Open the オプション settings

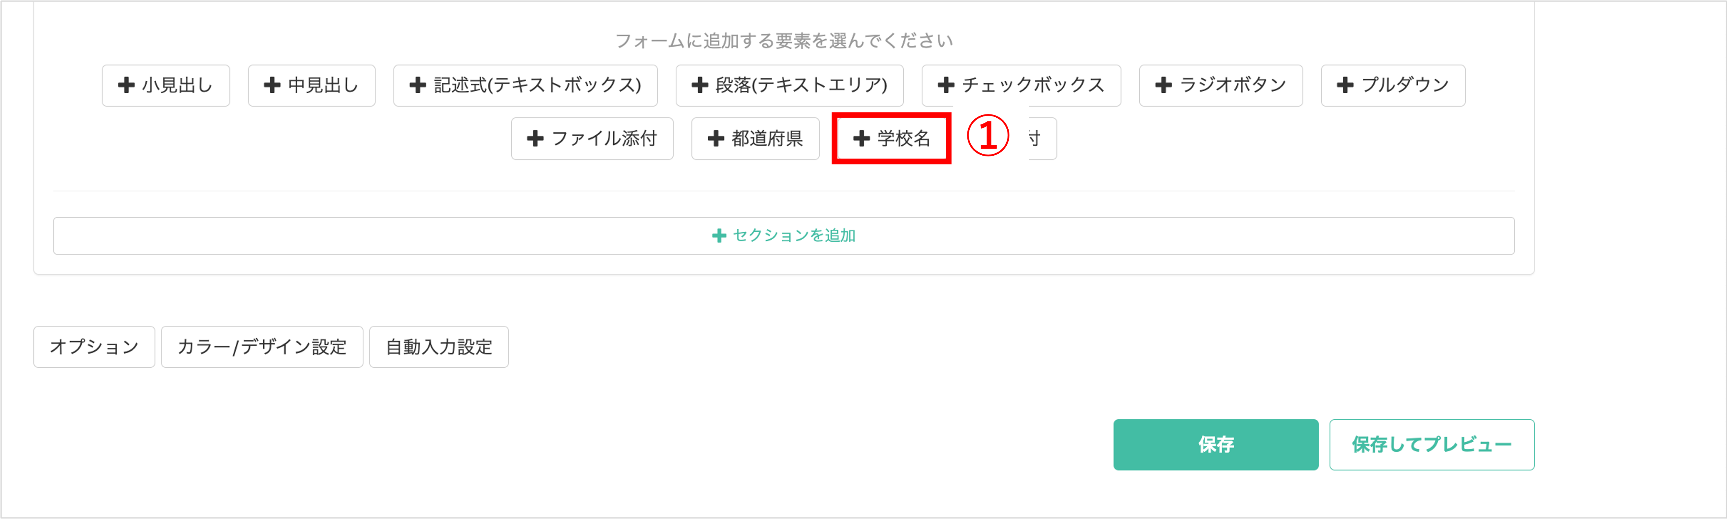click(x=94, y=347)
